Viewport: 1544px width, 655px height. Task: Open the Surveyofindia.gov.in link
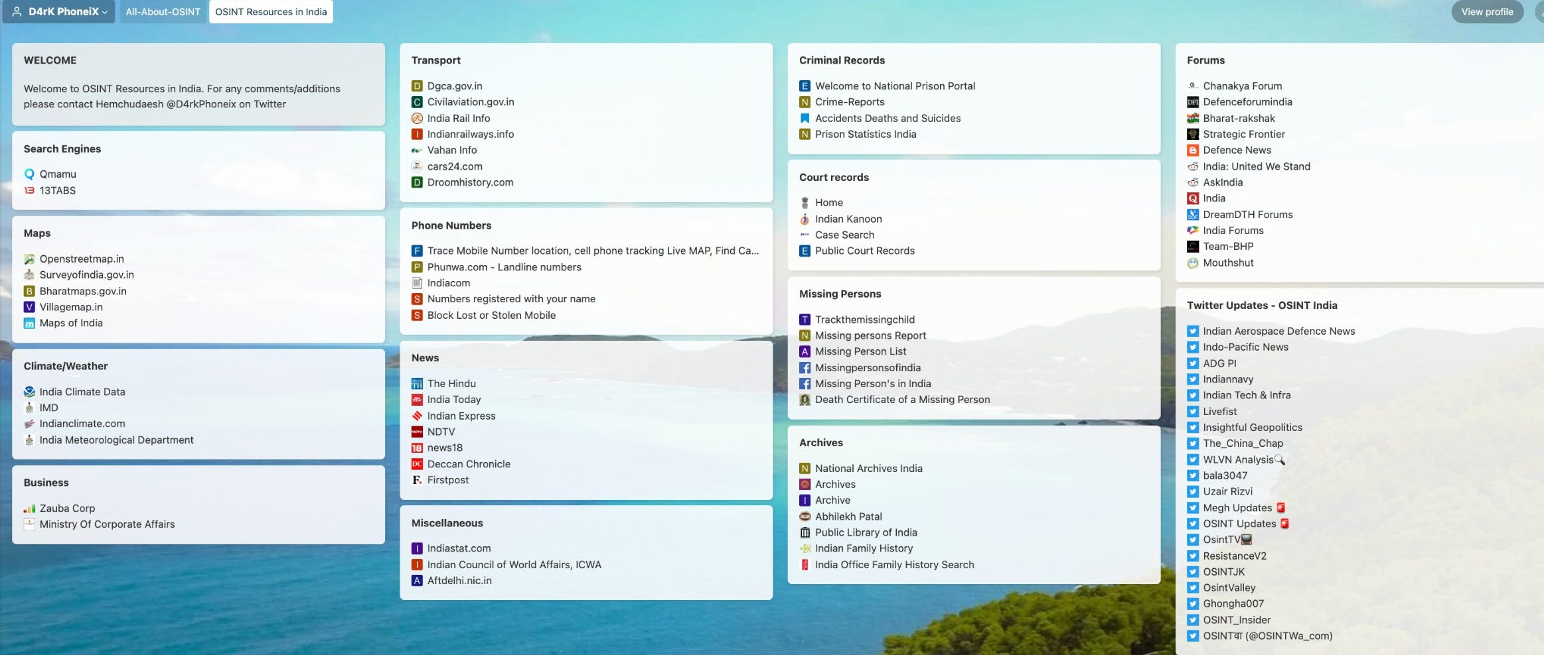[x=86, y=274]
